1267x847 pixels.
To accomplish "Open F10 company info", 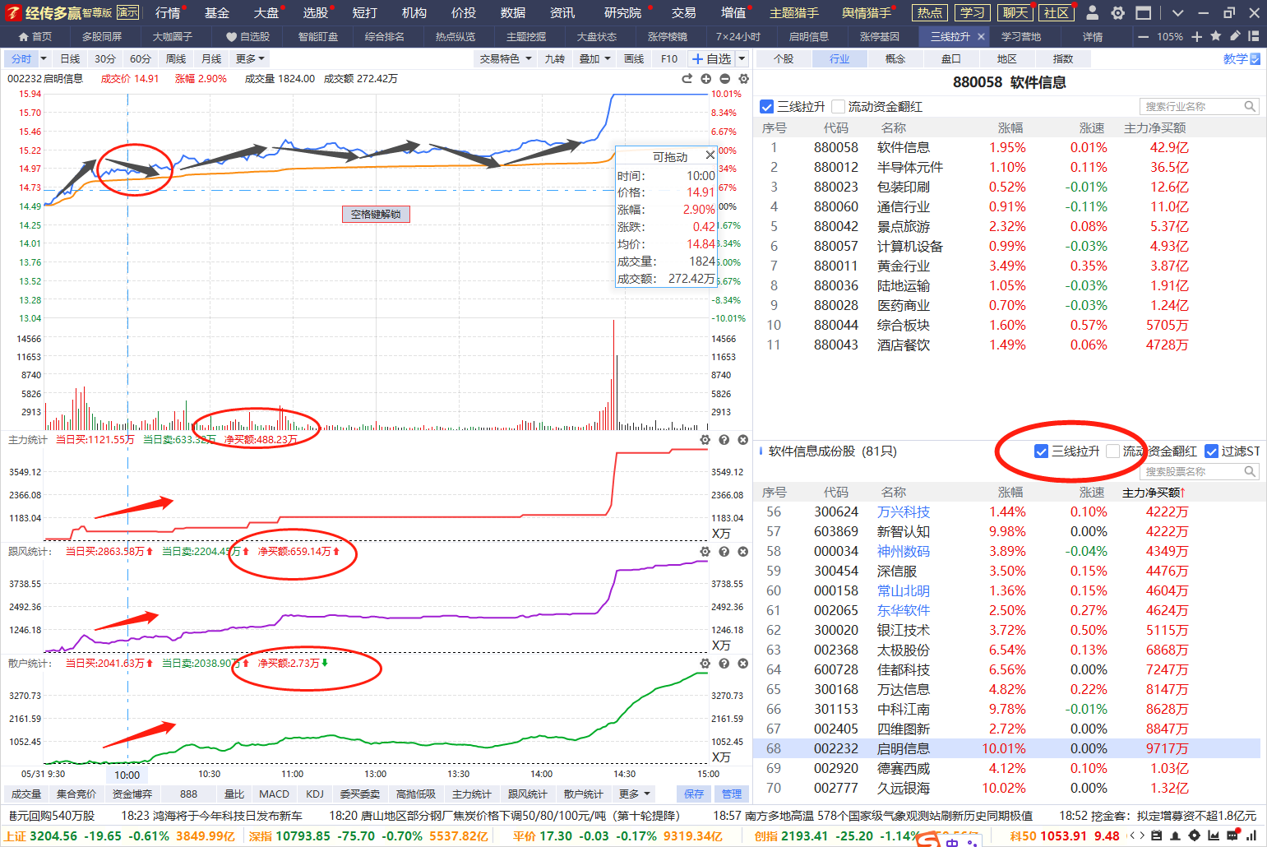I will click(669, 58).
